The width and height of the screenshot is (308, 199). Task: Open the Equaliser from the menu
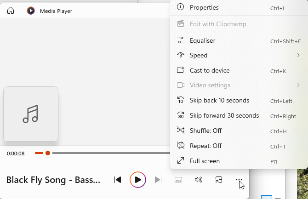coord(202,40)
